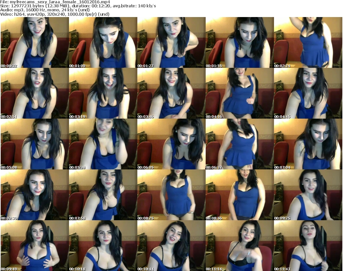
Task: Click the Video: h264 info line
Action: (55, 14)
